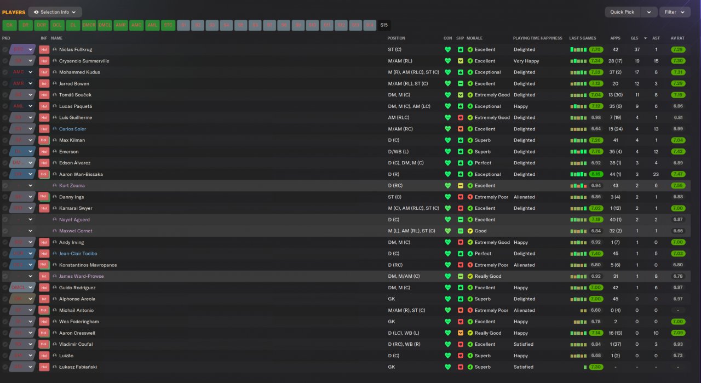Image resolution: width=701 pixels, height=383 pixels.
Task: Expand the Filter dropdown
Action: tap(675, 12)
